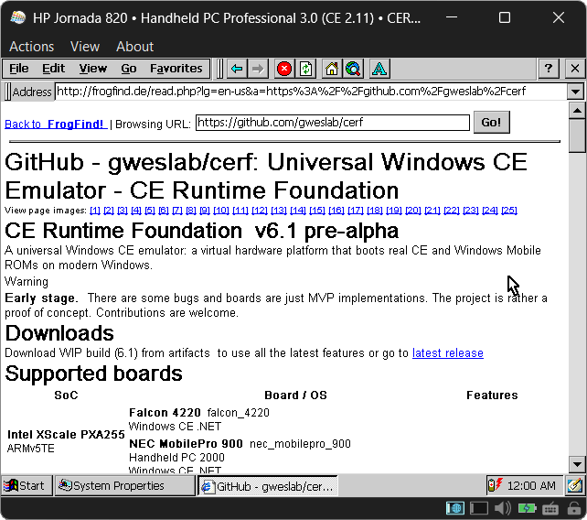Stop page loading with the red X
587x520 pixels.
[x=284, y=69]
